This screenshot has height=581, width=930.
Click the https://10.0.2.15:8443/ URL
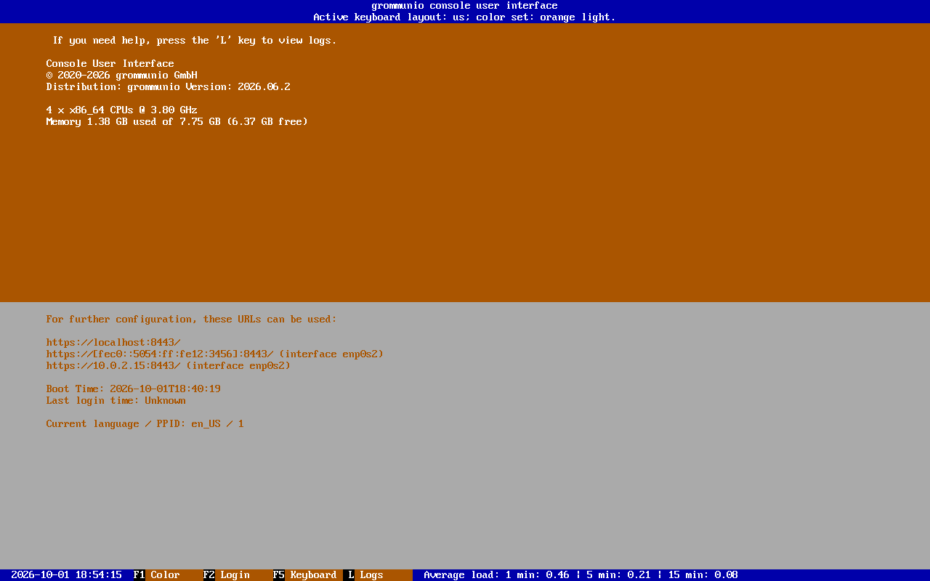tap(113, 366)
